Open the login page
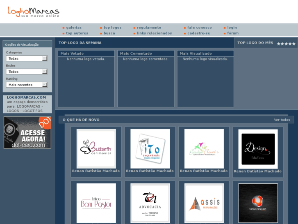 tap(232, 28)
